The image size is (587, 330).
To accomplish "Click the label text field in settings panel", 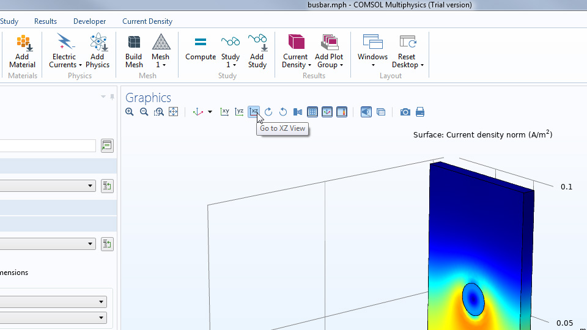I will coord(48,145).
